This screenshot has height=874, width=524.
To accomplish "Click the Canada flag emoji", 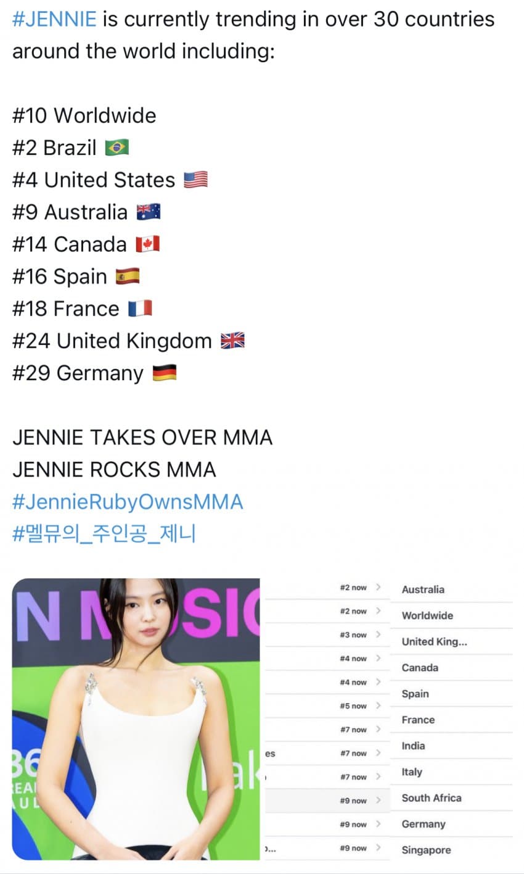I will pyautogui.click(x=147, y=244).
